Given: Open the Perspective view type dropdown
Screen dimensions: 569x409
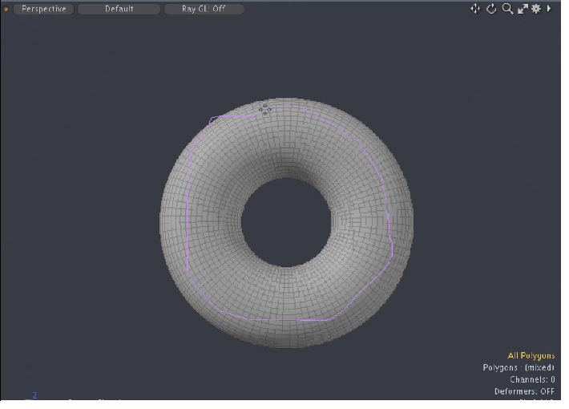Looking at the screenshot, I should tap(44, 9).
